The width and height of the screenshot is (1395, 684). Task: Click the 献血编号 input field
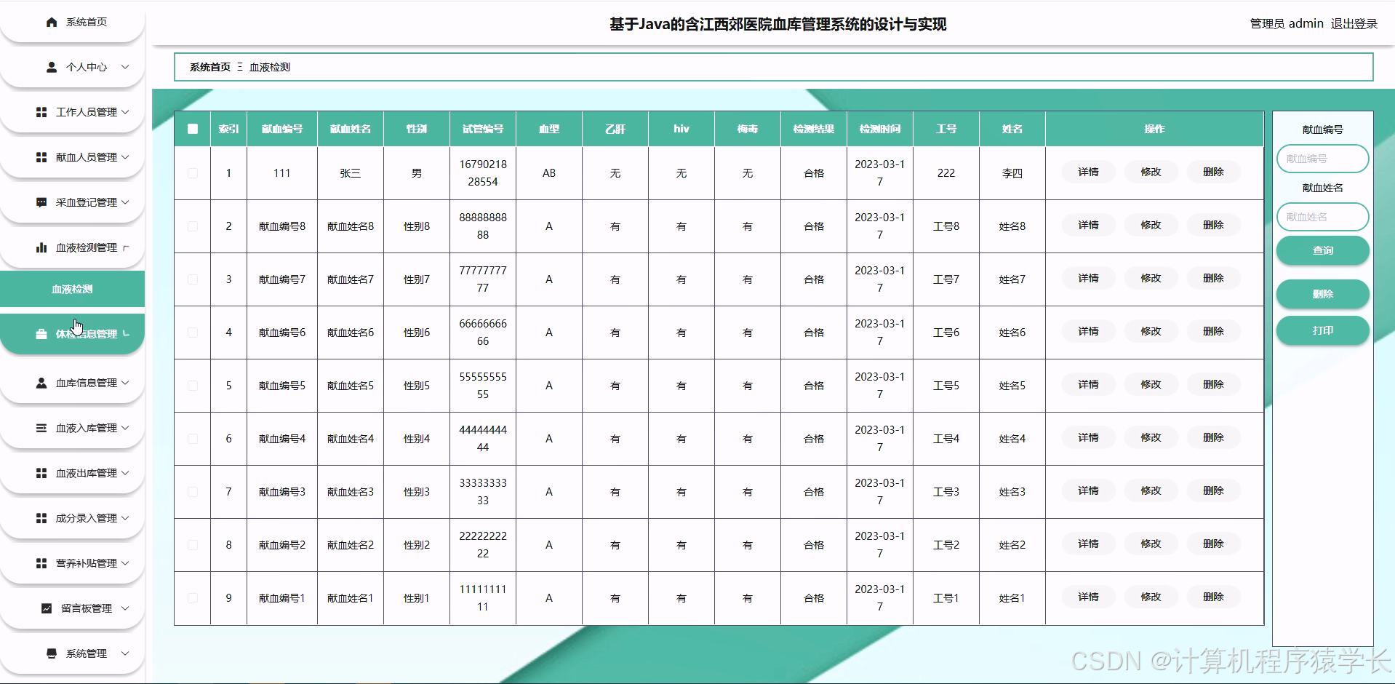coord(1322,159)
